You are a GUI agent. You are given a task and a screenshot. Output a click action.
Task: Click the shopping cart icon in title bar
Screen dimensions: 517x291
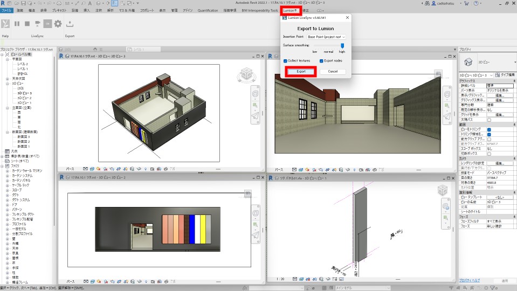pyautogui.click(x=466, y=3)
